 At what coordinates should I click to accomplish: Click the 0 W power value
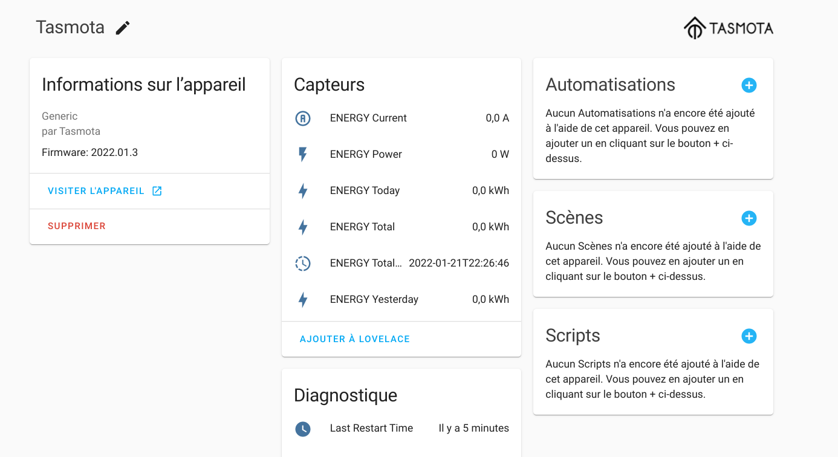click(500, 154)
